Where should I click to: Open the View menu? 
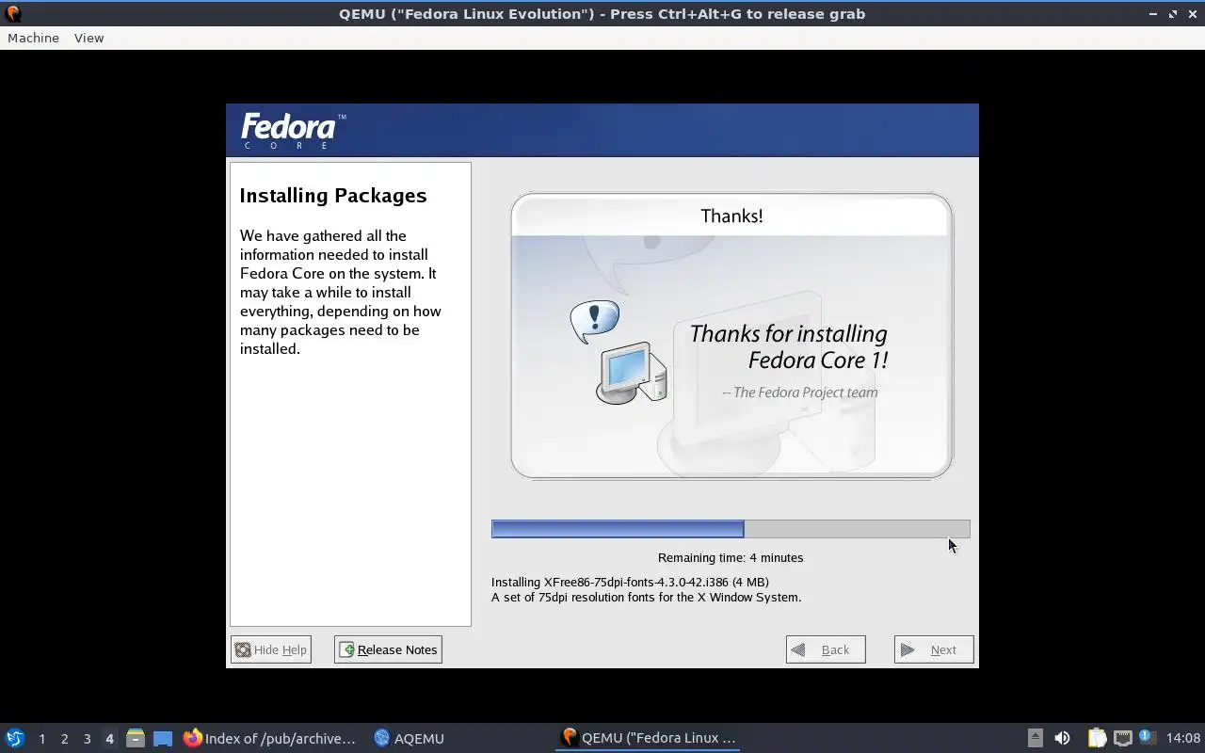tap(88, 38)
